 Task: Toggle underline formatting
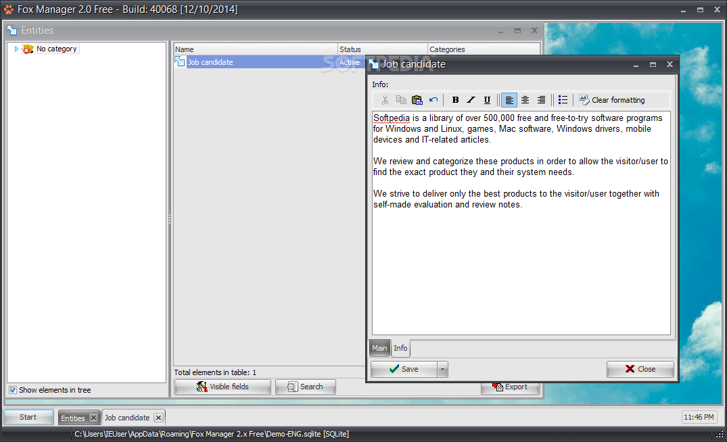point(487,99)
